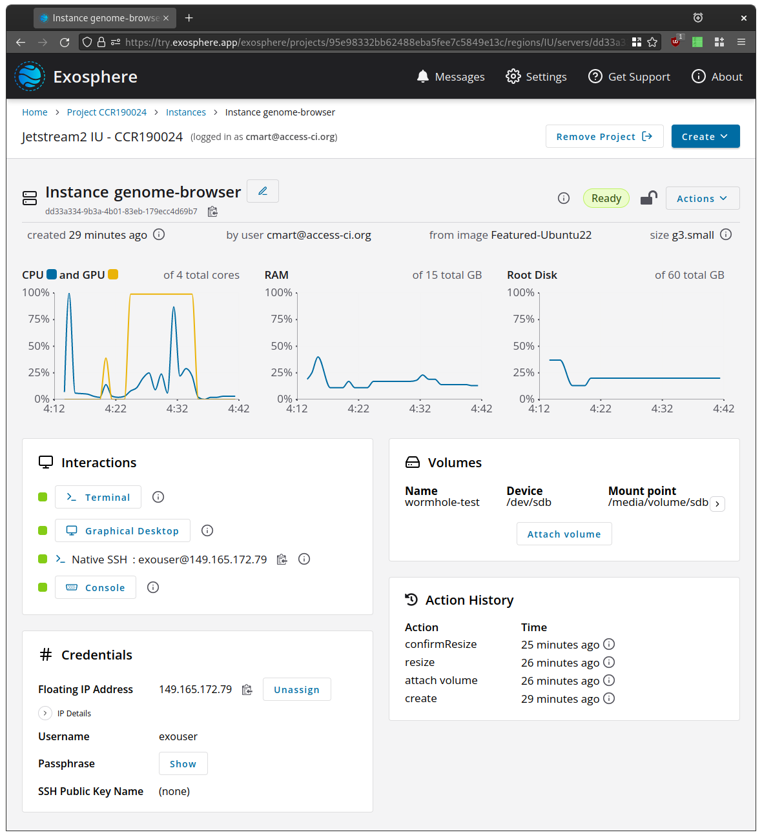Expand the wormhole-test volume chevron
This screenshot has height=837, width=762.
[x=717, y=504]
